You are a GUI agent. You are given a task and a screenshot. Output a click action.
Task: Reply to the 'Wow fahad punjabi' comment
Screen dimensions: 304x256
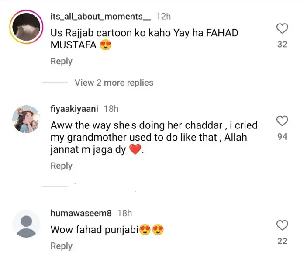(x=61, y=246)
